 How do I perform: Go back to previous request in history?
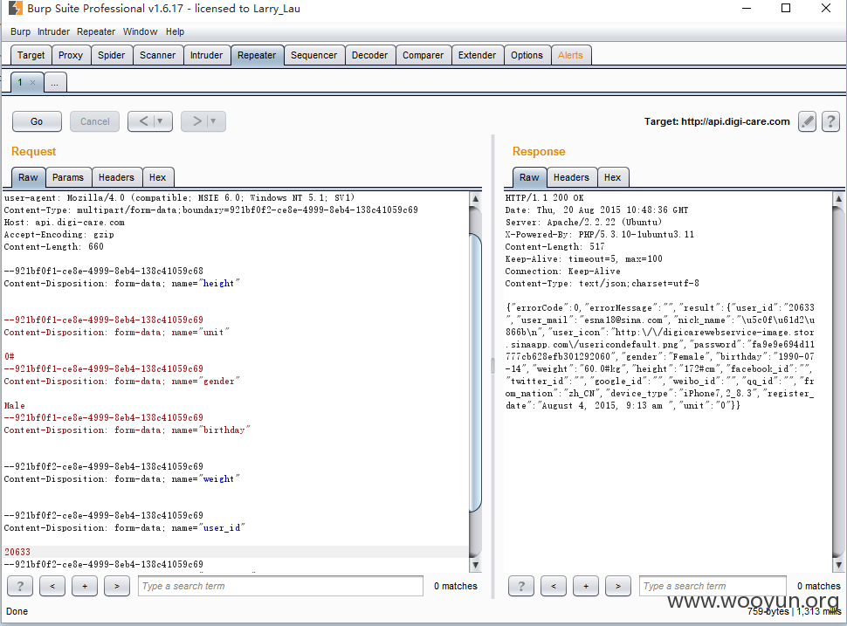click(x=144, y=121)
